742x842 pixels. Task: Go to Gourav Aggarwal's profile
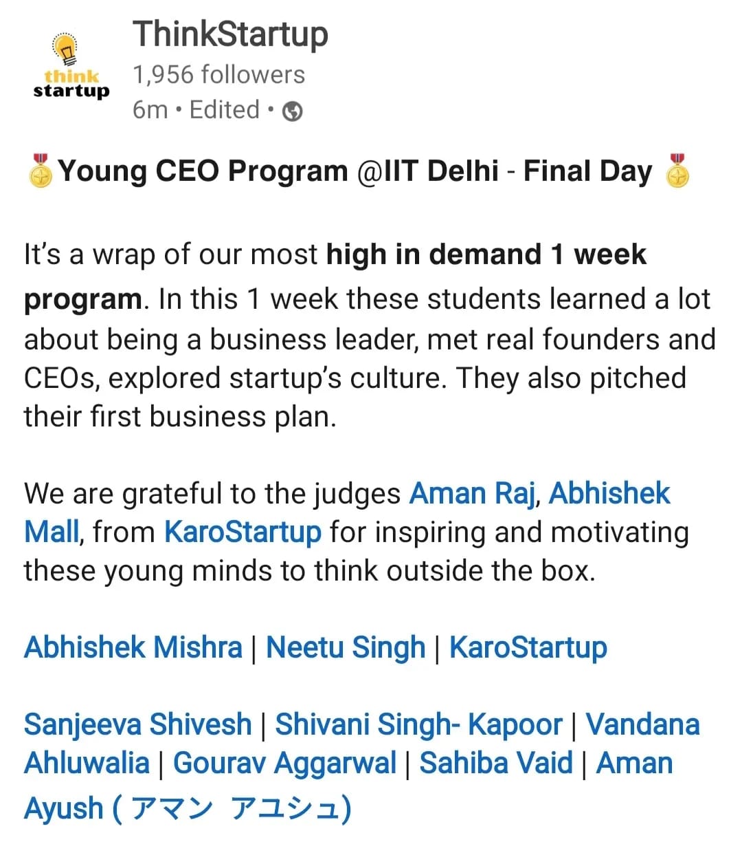(x=284, y=763)
